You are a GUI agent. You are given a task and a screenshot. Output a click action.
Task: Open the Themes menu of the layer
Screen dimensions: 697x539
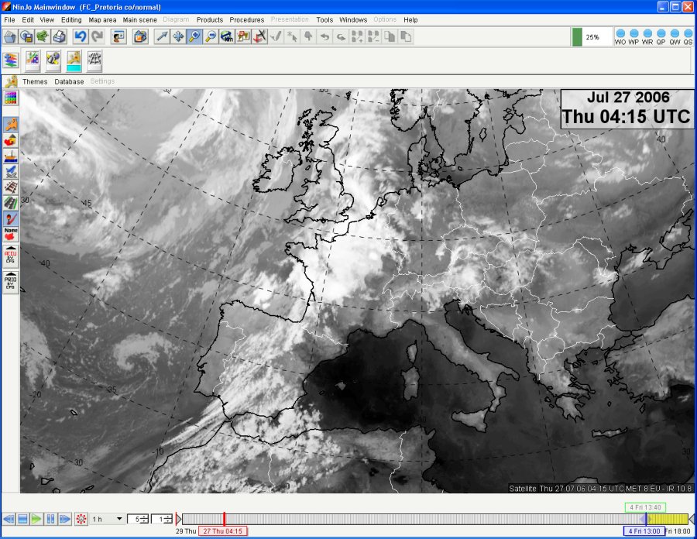coord(35,81)
